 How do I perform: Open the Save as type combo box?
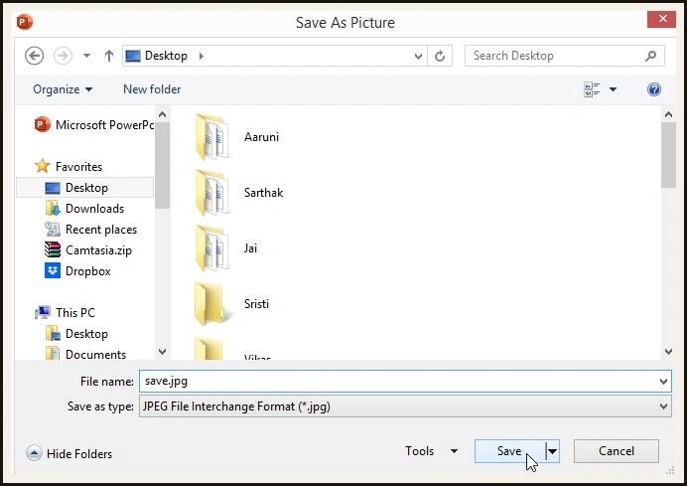[x=405, y=406]
